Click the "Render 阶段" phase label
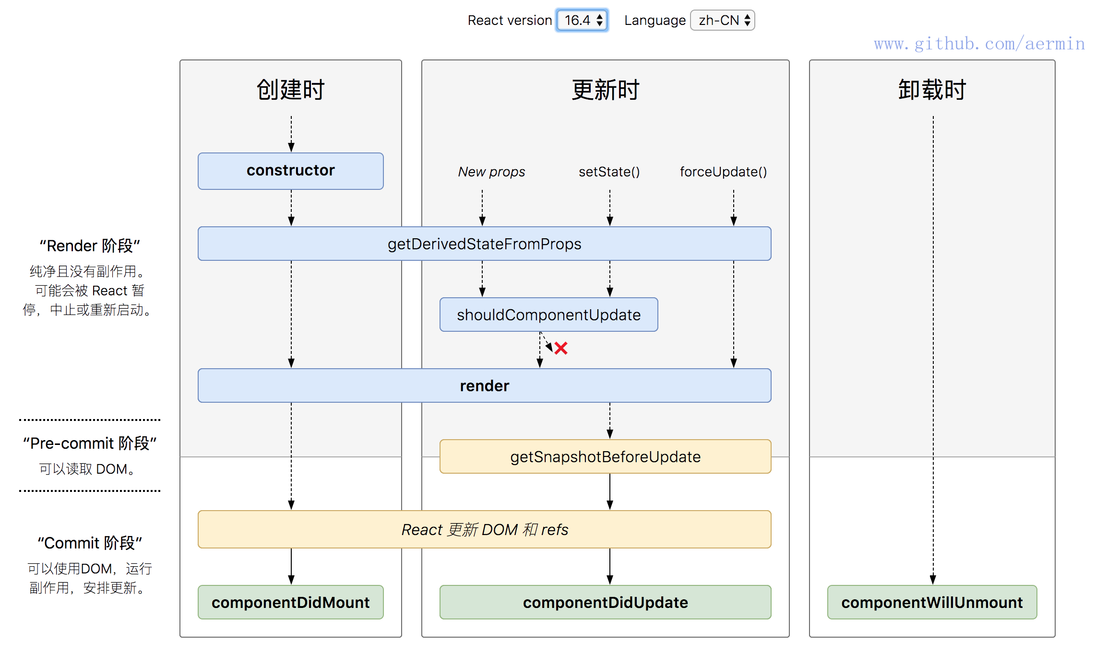Screen dimensions: 1119x653 [x=90, y=245]
